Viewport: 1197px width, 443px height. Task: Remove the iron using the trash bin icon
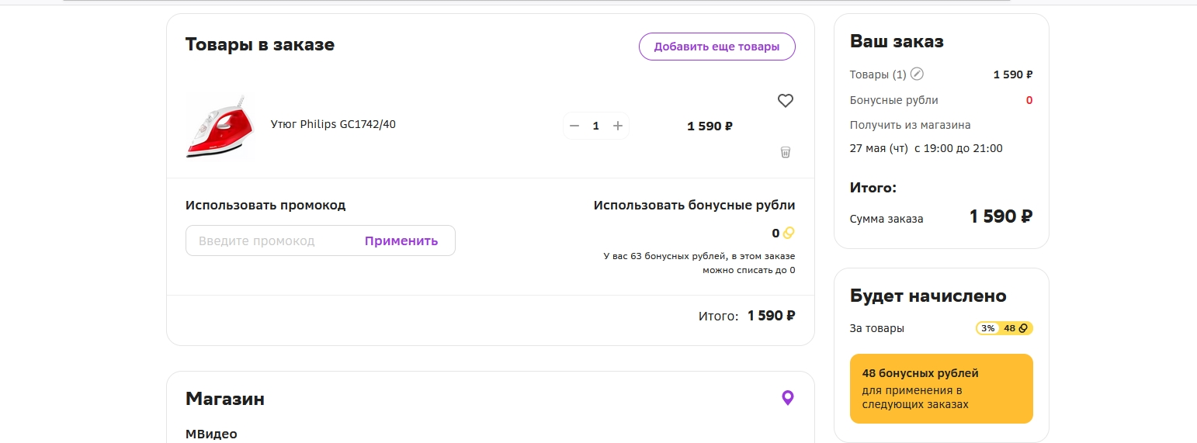[785, 152]
